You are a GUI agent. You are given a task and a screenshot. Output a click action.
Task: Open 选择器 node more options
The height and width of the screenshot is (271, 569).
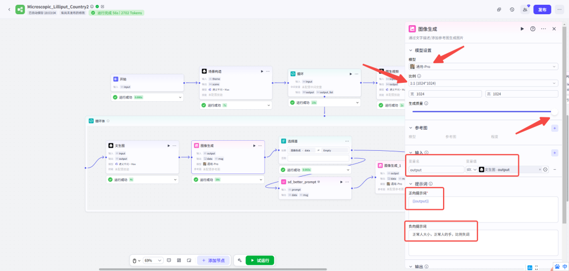[347, 141]
